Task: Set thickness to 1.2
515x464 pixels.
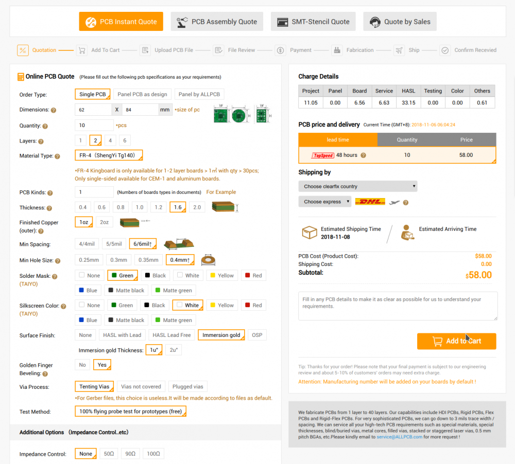Action: click(x=159, y=207)
